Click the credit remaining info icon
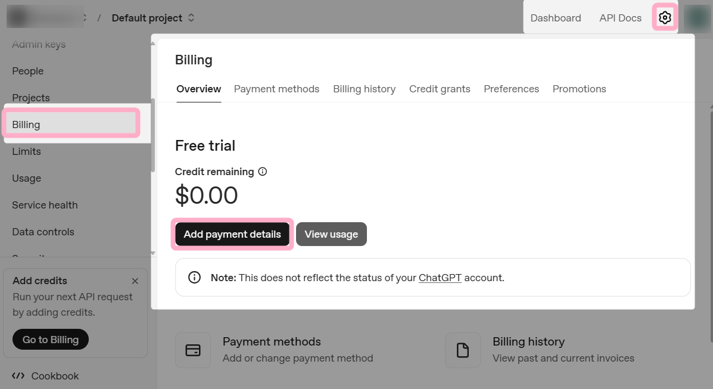Viewport: 713px width, 389px height. (263, 172)
